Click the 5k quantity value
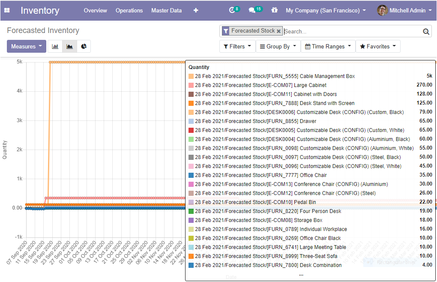 click(x=429, y=76)
